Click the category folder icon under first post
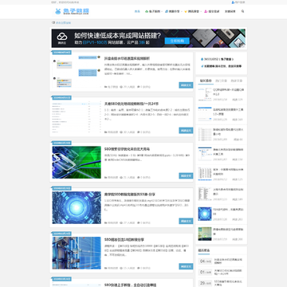The width and height of the screenshot is (287, 287). (106, 87)
